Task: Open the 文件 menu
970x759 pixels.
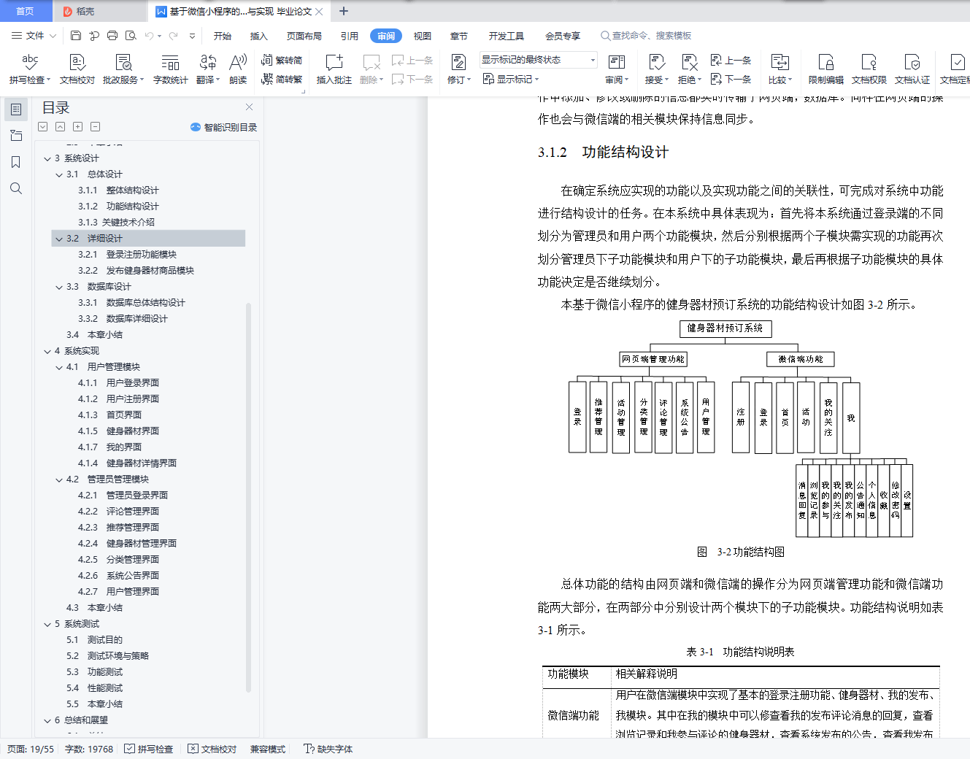Action: [34, 35]
